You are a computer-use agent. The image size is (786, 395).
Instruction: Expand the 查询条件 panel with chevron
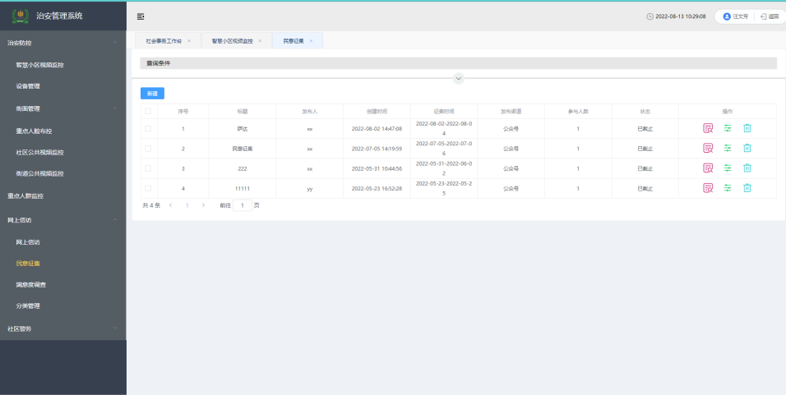click(459, 78)
